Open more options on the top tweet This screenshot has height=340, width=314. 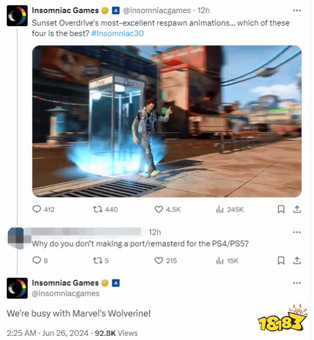coord(297,10)
